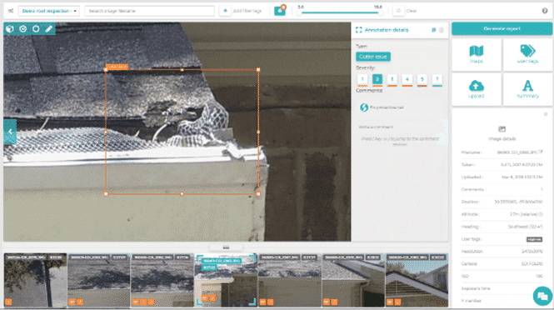
Task: Open the sixth thumbnail showing house gutter
Action: pyautogui.click(x=353, y=280)
